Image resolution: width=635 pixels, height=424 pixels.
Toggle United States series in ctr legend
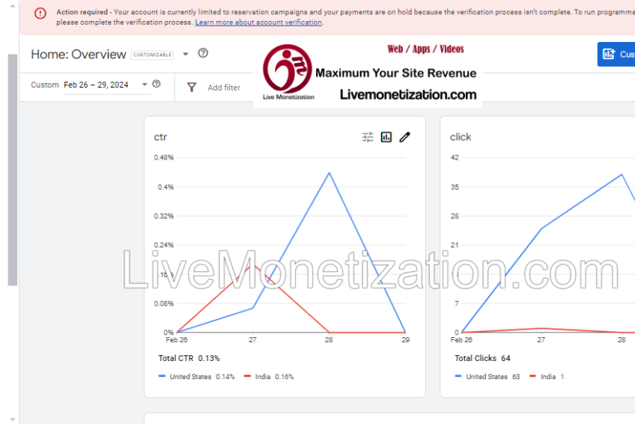190,377
